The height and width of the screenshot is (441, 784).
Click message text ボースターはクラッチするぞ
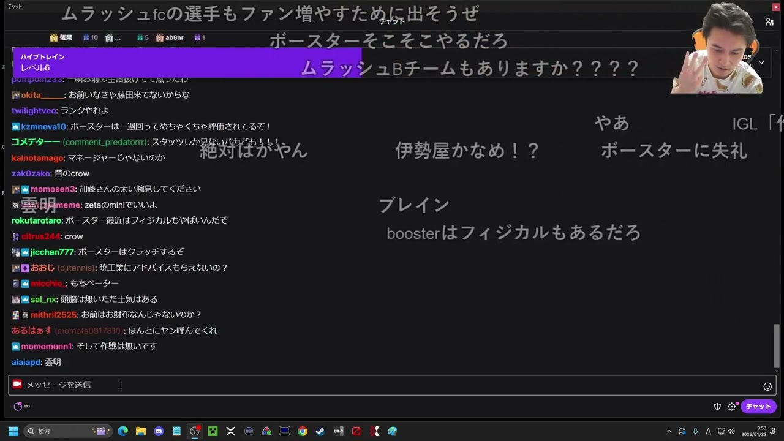click(131, 252)
